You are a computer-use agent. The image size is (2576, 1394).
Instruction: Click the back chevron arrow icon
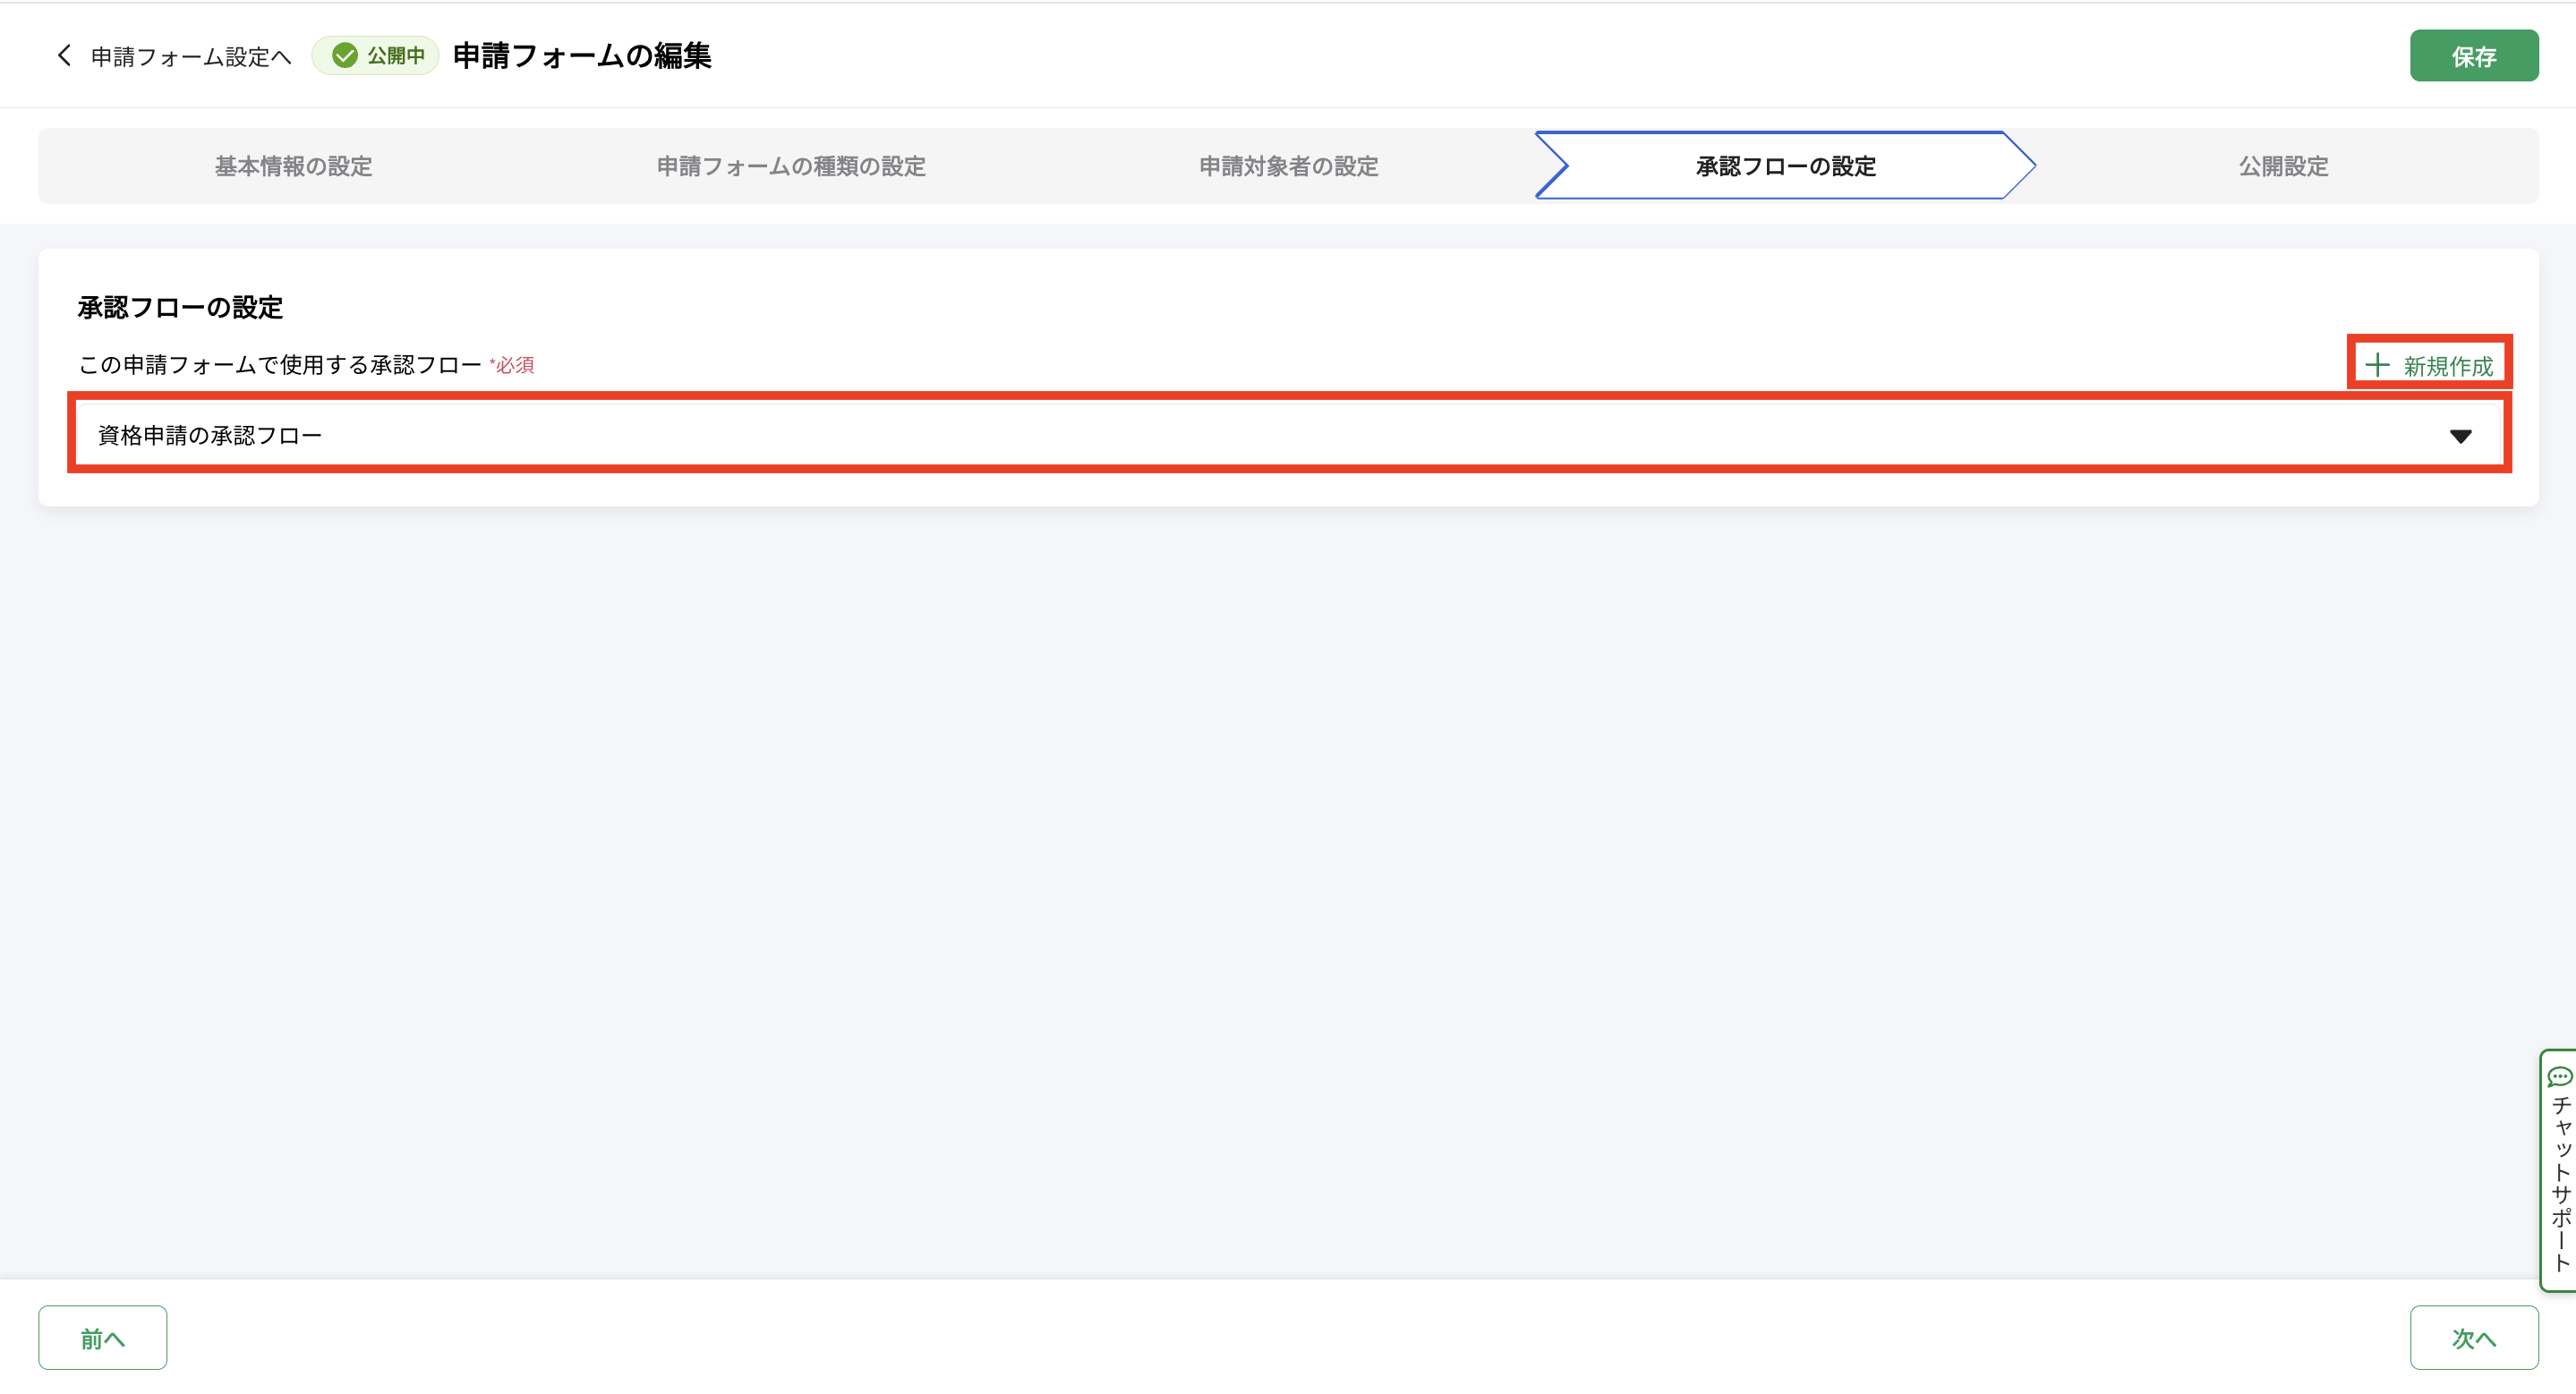tap(65, 56)
